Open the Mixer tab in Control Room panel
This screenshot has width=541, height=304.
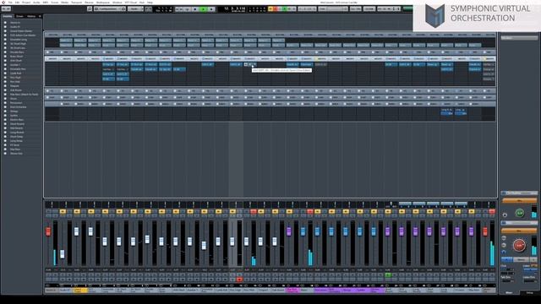509,293
